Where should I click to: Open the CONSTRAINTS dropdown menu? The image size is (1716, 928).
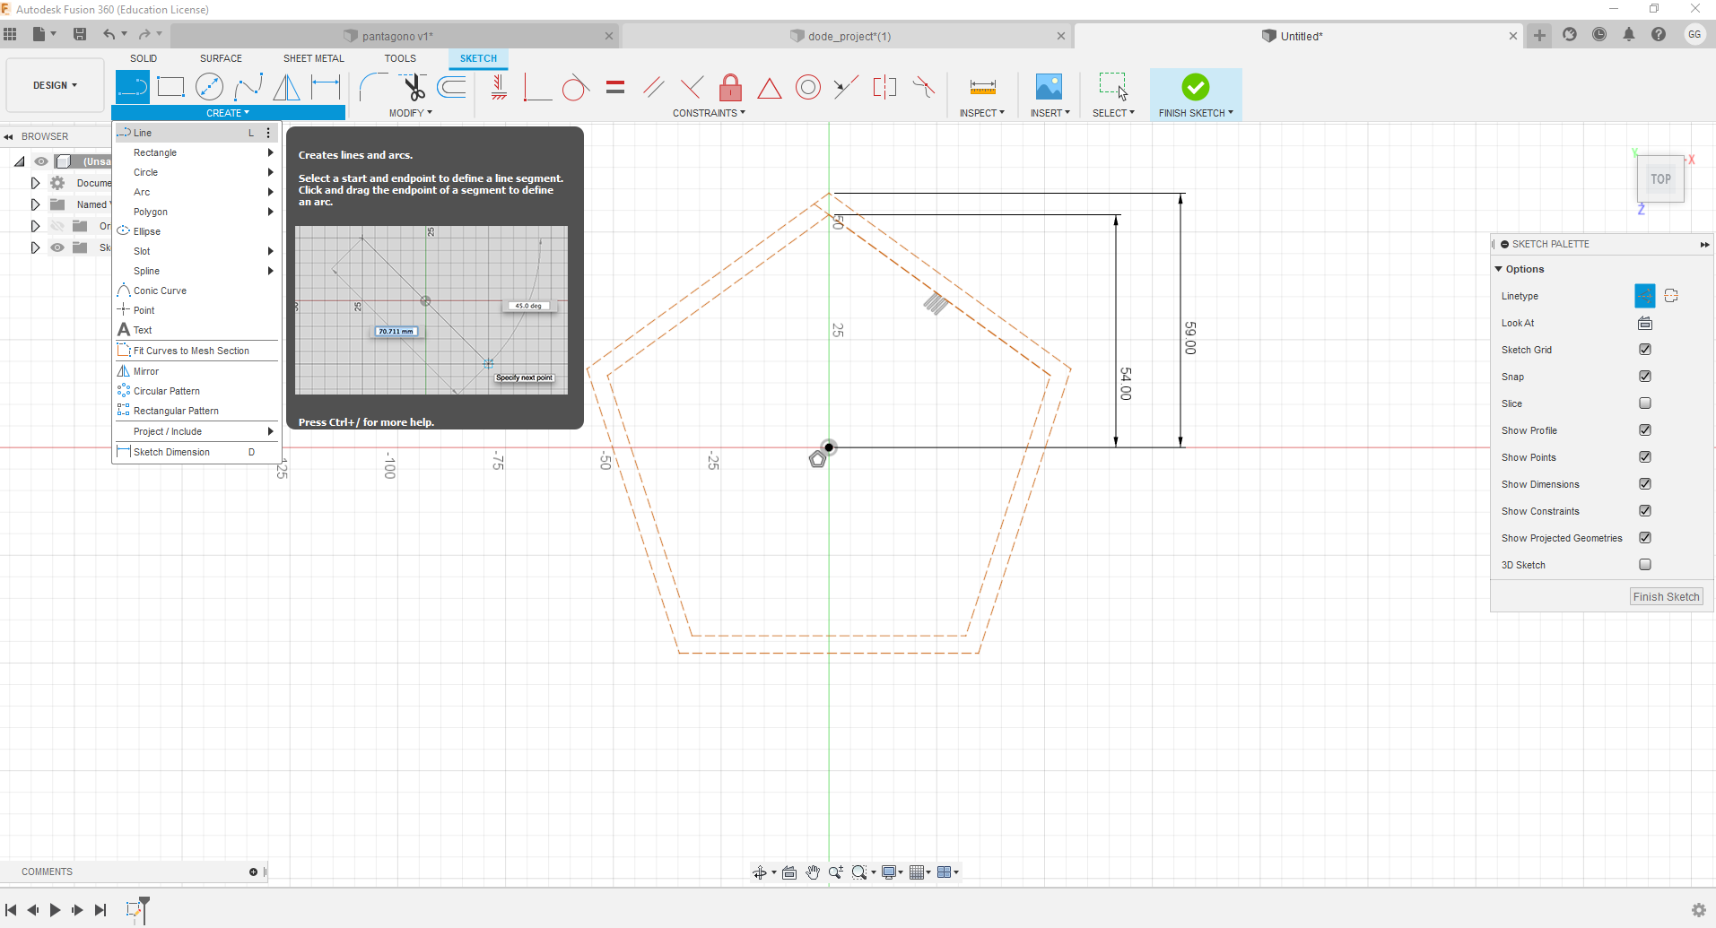[710, 113]
